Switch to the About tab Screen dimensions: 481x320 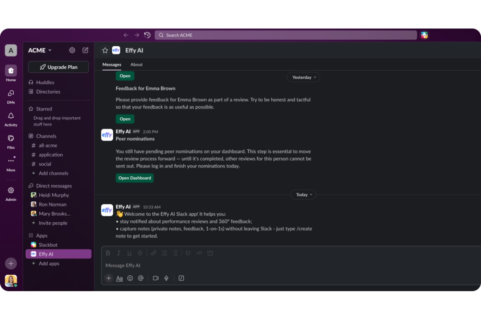[x=136, y=65]
